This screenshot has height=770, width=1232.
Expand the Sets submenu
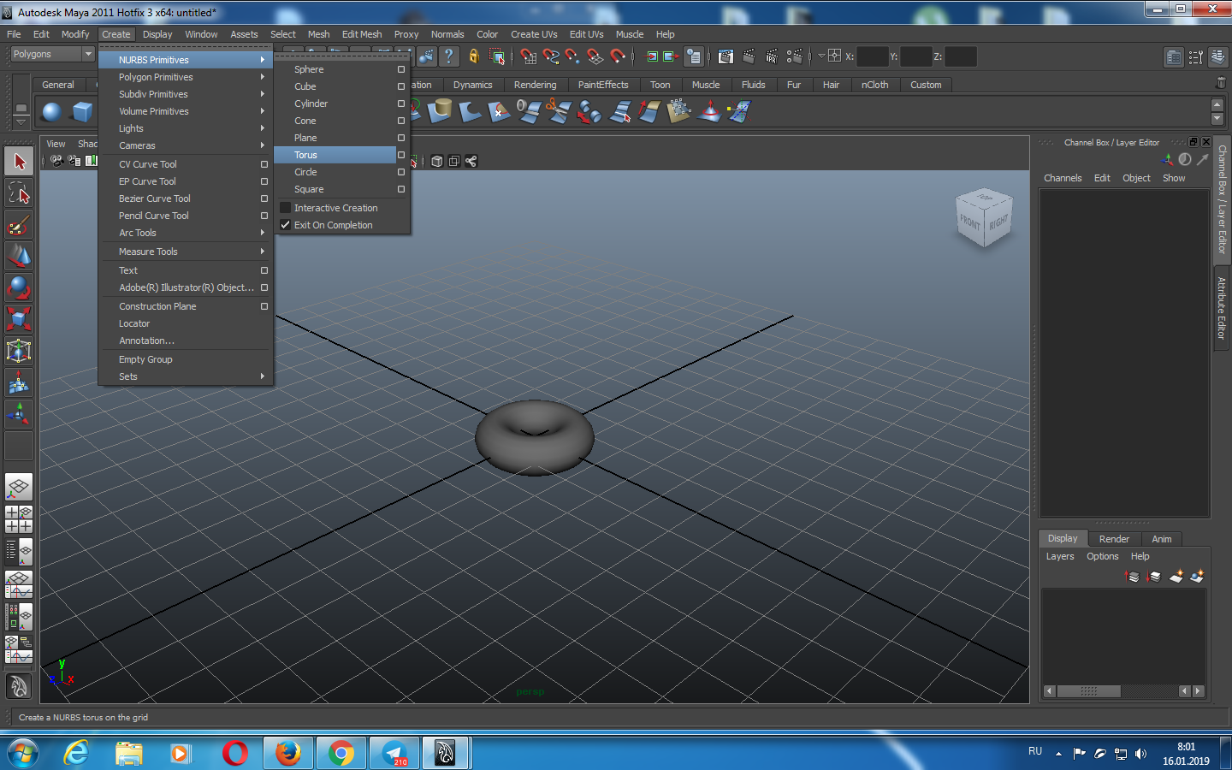[186, 376]
